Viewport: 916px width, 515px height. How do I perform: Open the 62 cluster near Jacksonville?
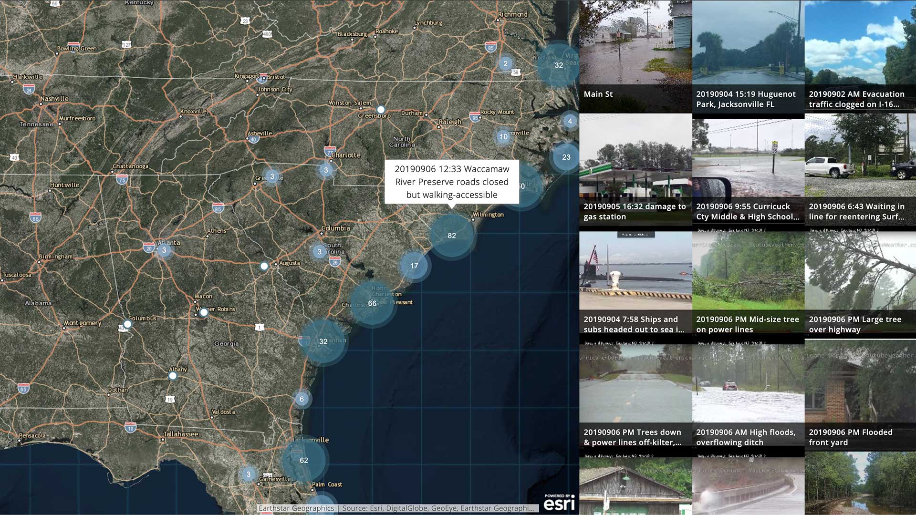[304, 460]
